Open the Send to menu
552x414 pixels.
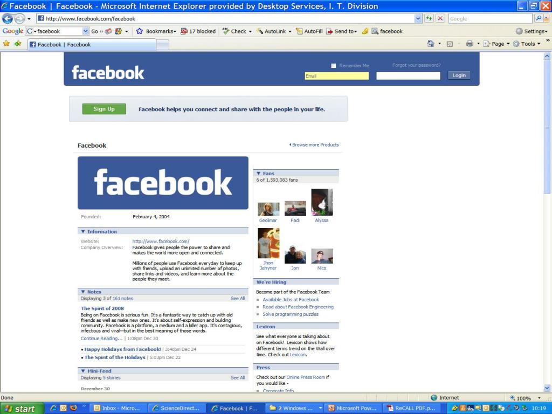point(341,31)
